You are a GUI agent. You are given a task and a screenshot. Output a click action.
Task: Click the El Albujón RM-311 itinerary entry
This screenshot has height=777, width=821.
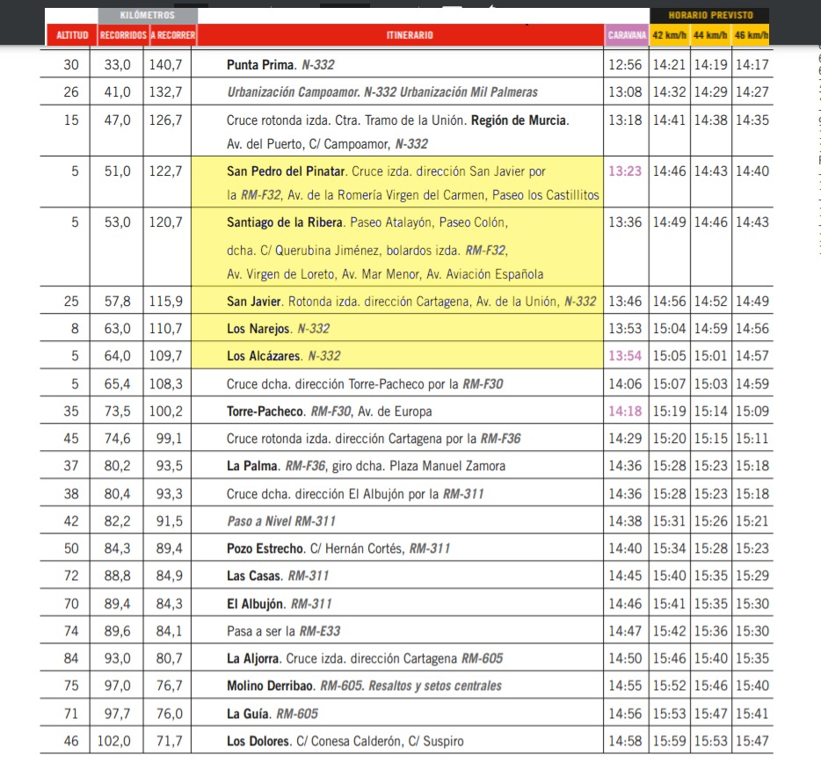[279, 604]
